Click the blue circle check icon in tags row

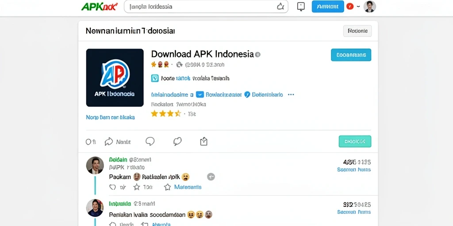coord(247,94)
